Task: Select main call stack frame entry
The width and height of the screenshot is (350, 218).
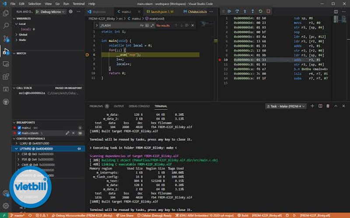Action: (49, 93)
